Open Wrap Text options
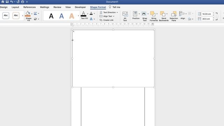 [x=145, y=16]
